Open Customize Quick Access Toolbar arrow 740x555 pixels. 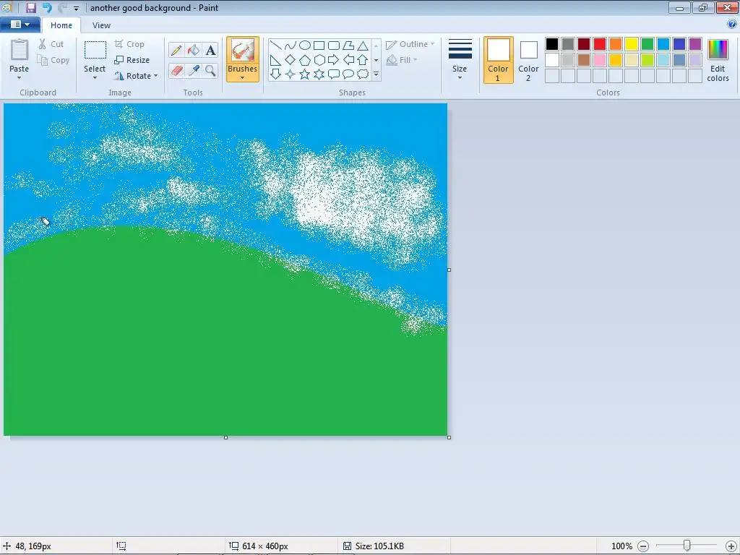tap(76, 8)
